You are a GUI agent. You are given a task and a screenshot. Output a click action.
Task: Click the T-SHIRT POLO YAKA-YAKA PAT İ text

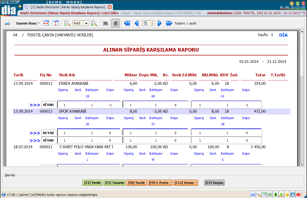pyautogui.click(x=86, y=147)
